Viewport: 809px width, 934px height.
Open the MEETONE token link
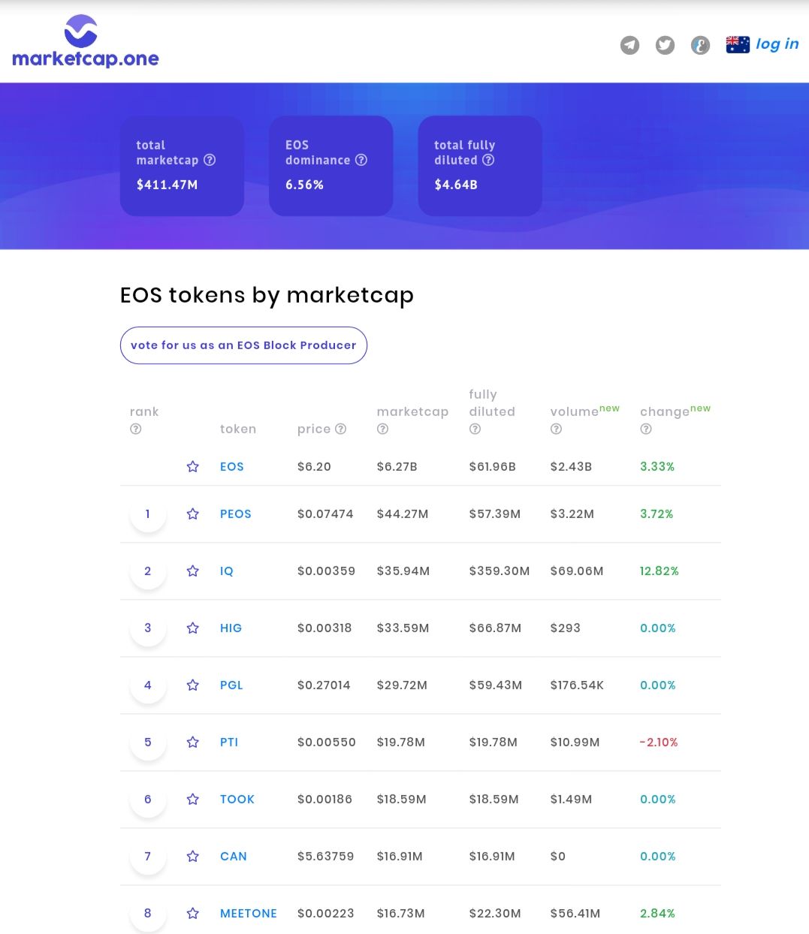pos(249,913)
